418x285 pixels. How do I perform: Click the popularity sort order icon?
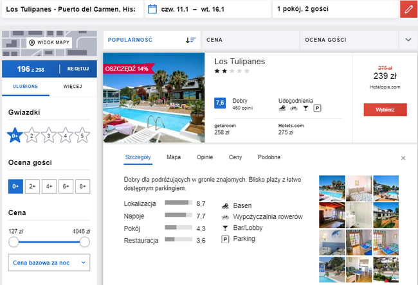190,40
